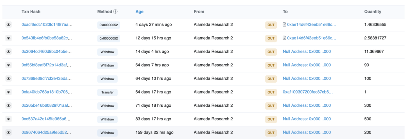Click the OUT badge in the 4 days row
The height and width of the screenshot is (139, 408).
(x=271, y=25)
